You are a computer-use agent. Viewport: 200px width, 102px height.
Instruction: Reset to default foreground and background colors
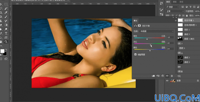[x=1, y=55]
